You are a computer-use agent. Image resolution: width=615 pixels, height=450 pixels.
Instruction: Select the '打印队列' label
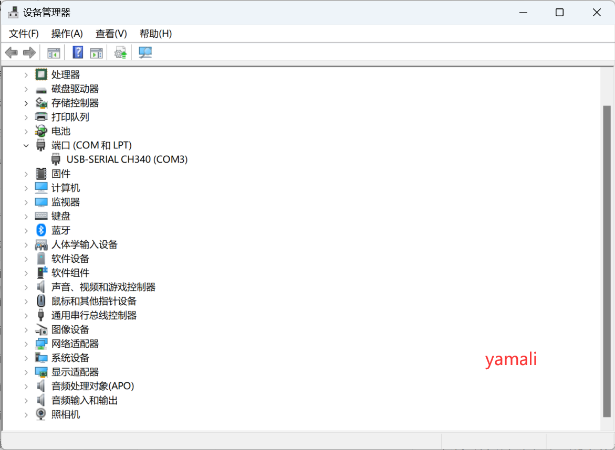pyautogui.click(x=70, y=117)
